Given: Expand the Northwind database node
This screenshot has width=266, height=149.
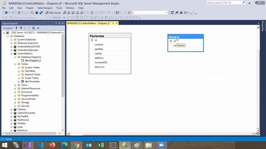Looking at the screenshot, I should pos(11,120).
